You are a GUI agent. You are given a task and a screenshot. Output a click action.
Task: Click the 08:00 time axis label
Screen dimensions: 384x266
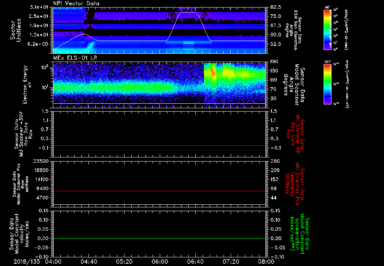[266, 261]
